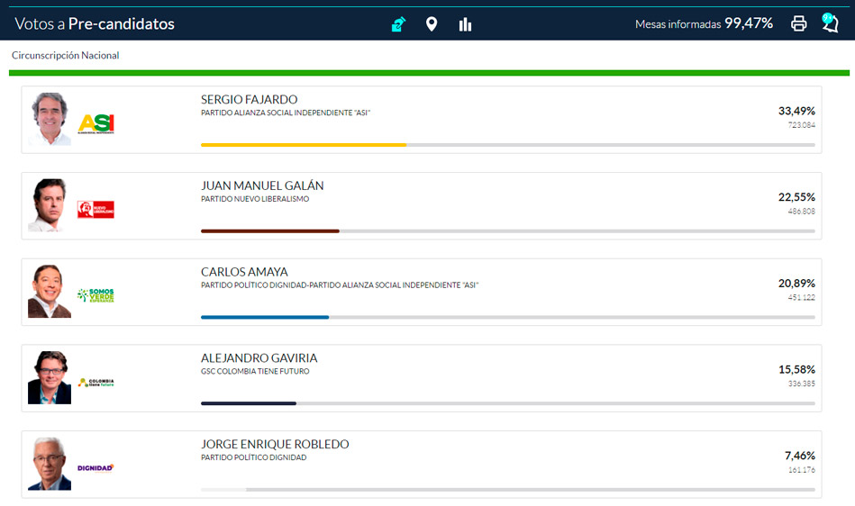This screenshot has height=506, width=855.
Task: Select Juan Manuel Galán's portrait photo
Action: (x=50, y=205)
